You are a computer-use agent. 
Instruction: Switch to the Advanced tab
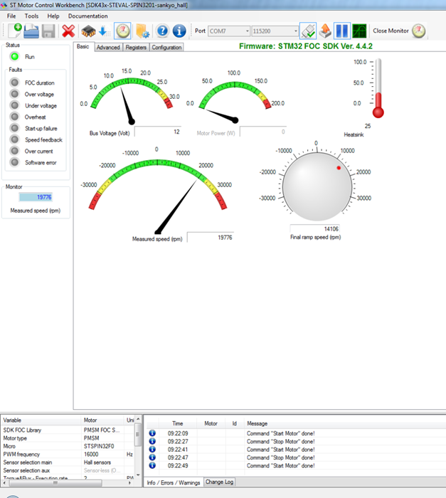click(x=108, y=48)
